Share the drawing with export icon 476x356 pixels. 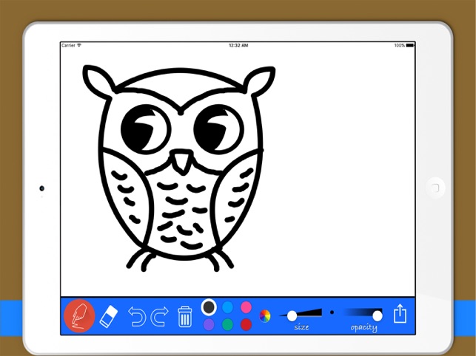(400, 314)
